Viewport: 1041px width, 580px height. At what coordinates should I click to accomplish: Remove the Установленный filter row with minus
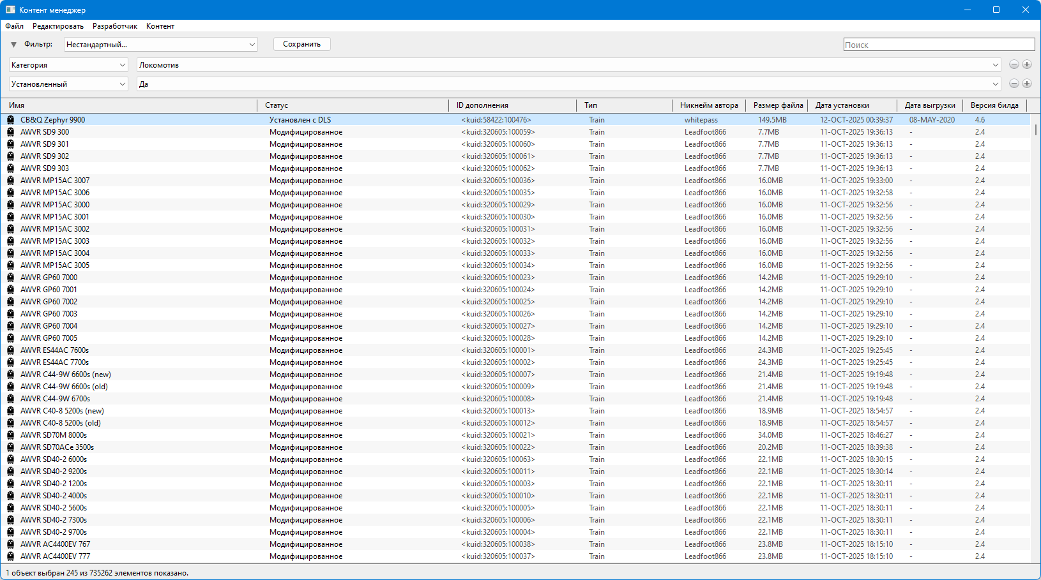coord(1014,84)
